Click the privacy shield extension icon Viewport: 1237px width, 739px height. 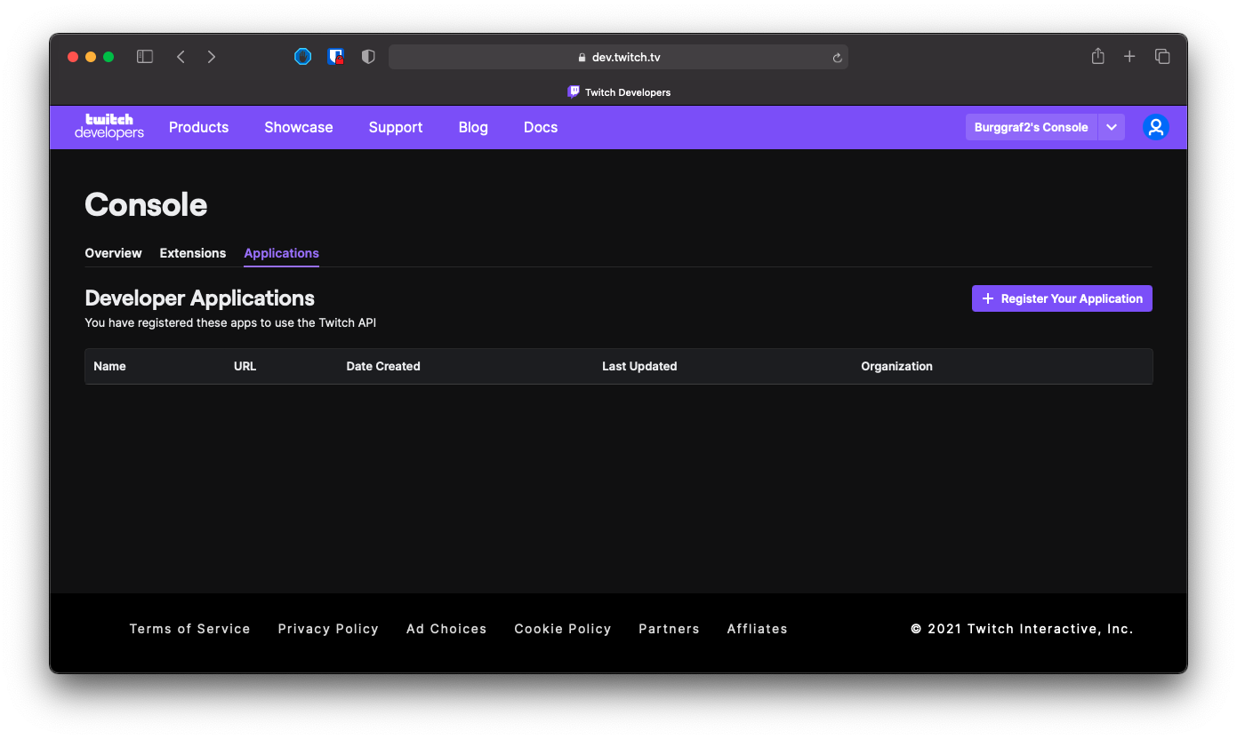coord(367,56)
